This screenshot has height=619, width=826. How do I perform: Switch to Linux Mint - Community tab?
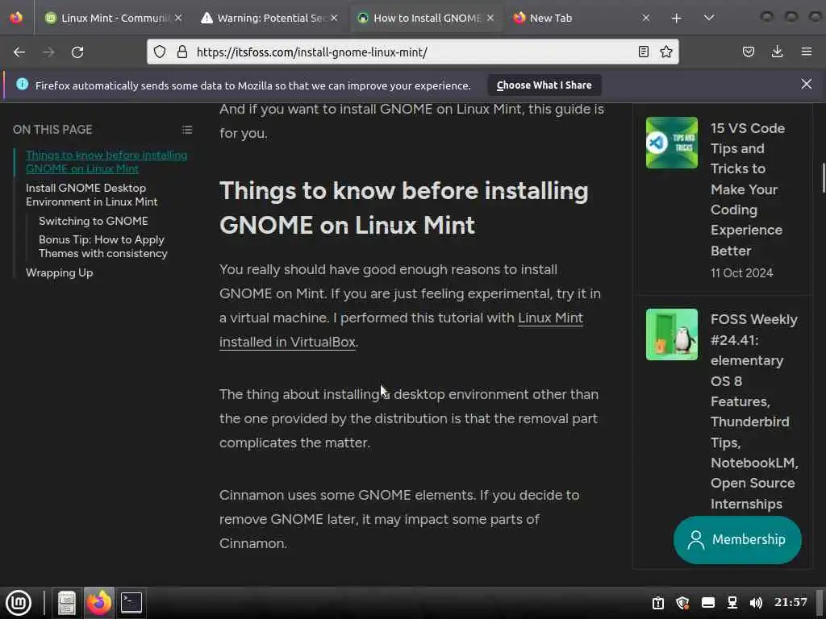point(113,18)
